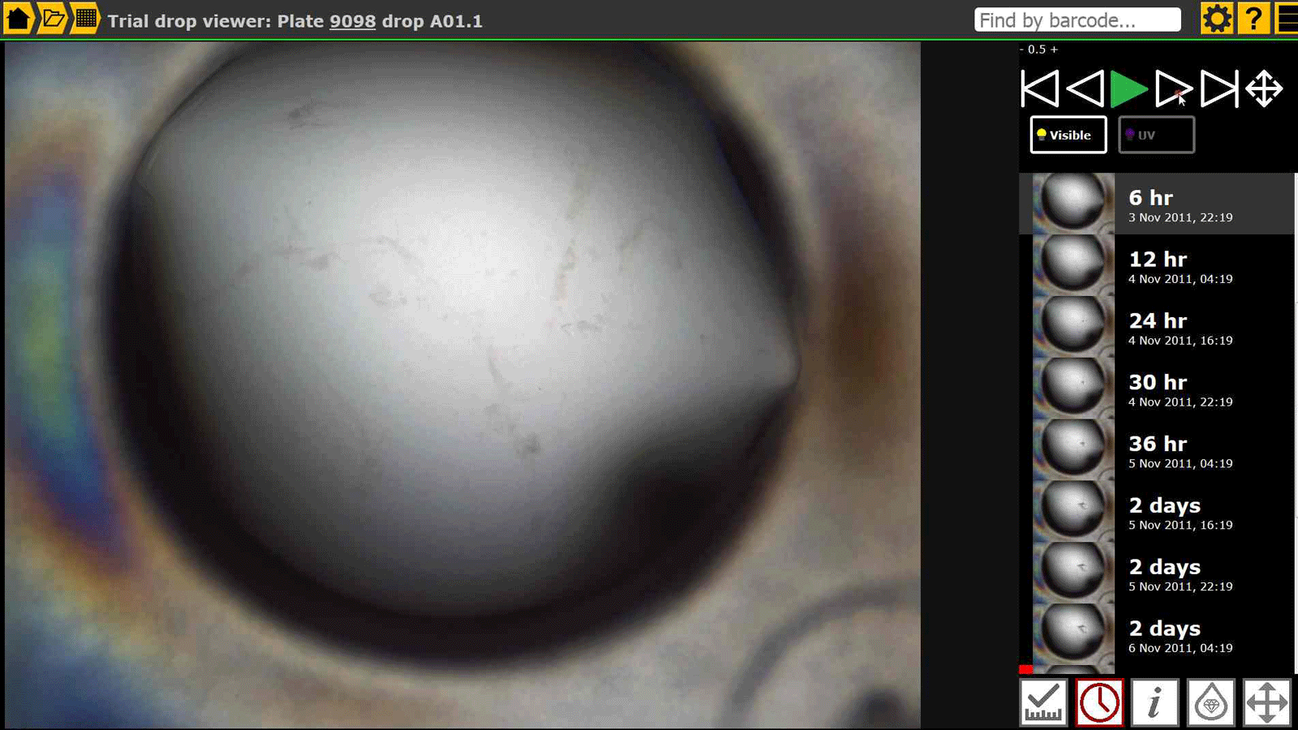Open the hamburger menu at top right
This screenshot has height=730, width=1298.
1287,19
